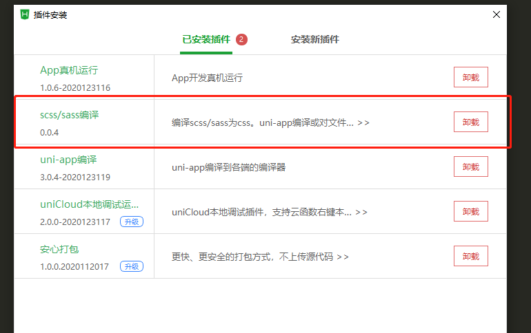Select version text 3.0.4-2020123119
The height and width of the screenshot is (333, 531).
[x=75, y=178]
